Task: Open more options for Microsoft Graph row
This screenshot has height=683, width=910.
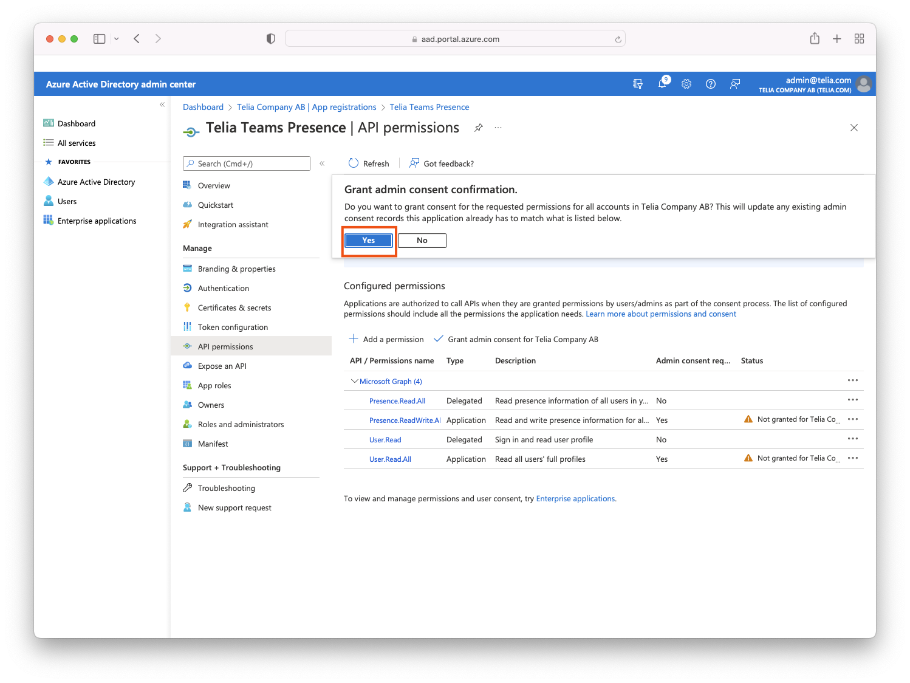Action: pyautogui.click(x=853, y=380)
